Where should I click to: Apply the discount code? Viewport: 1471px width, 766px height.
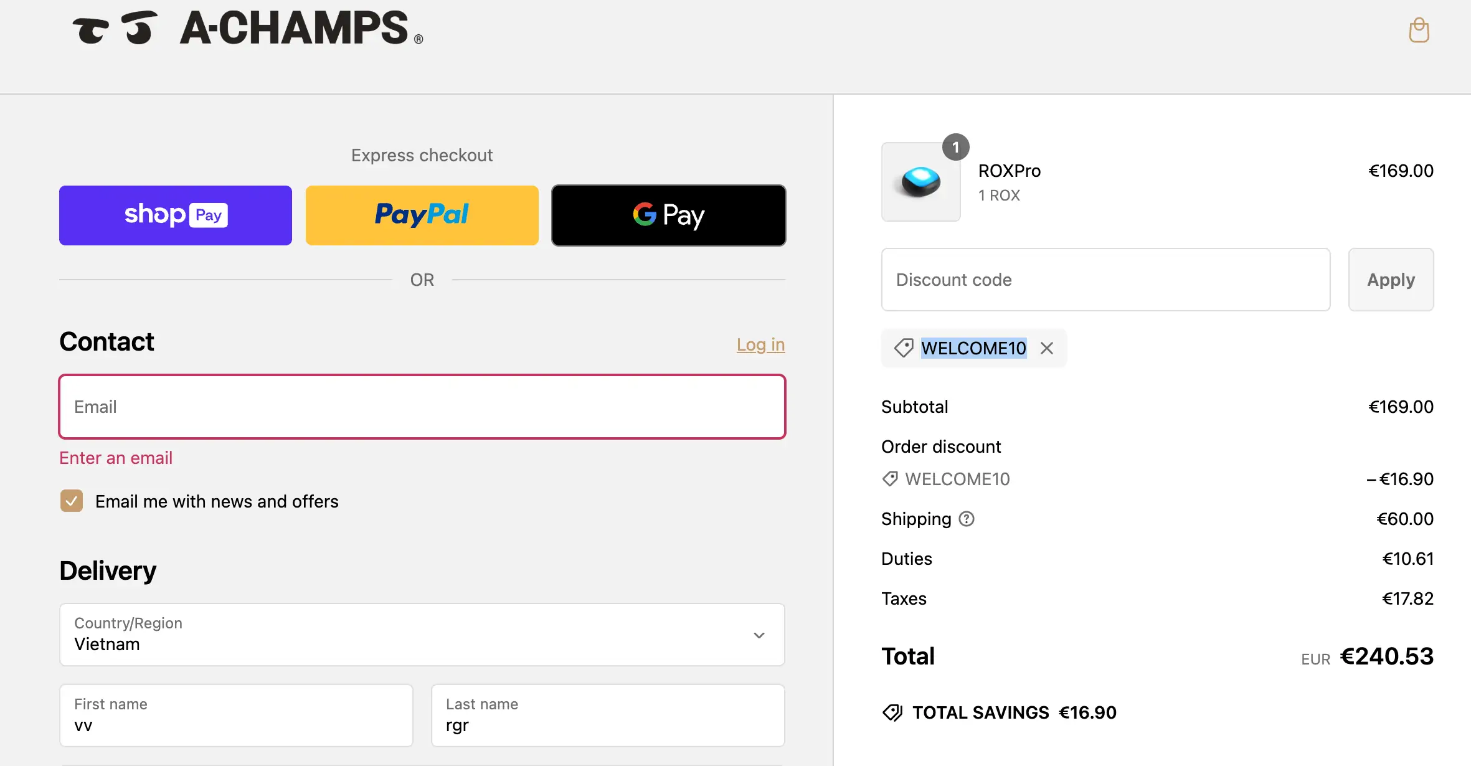pyautogui.click(x=1391, y=280)
